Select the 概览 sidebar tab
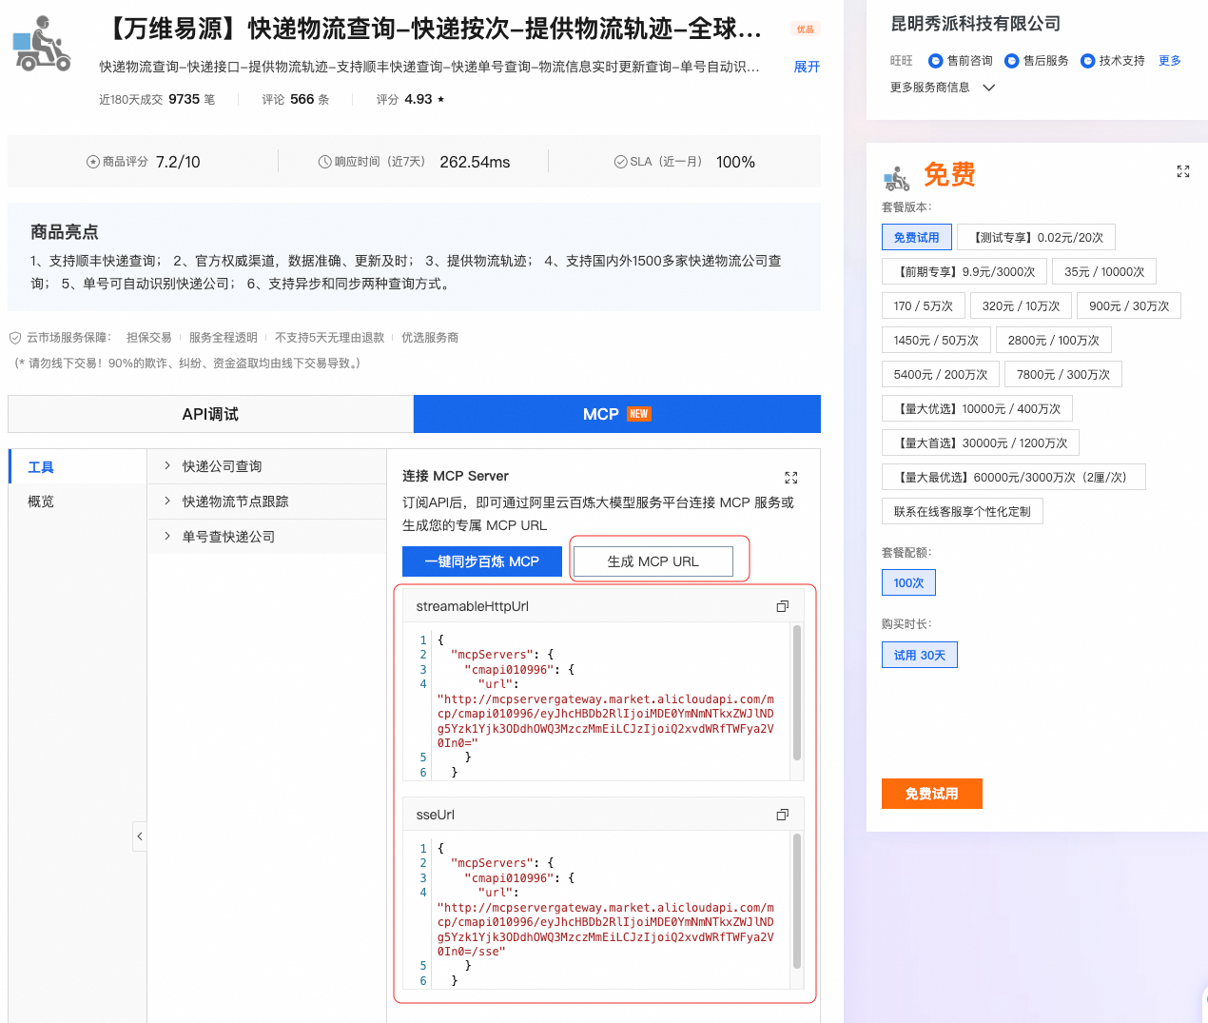The width and height of the screenshot is (1208, 1023). coord(77,502)
